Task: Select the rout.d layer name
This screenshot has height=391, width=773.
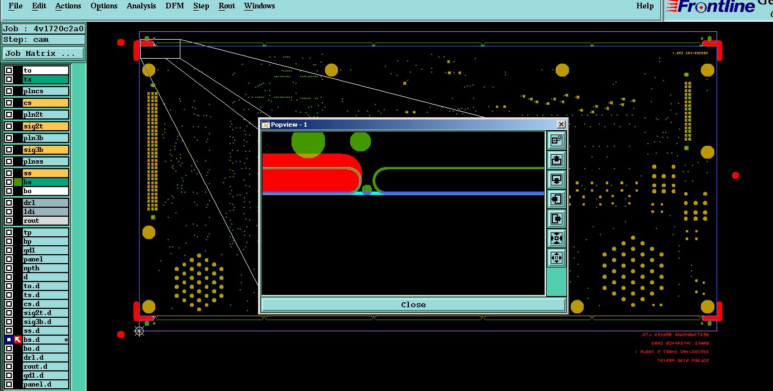Action: click(x=45, y=366)
